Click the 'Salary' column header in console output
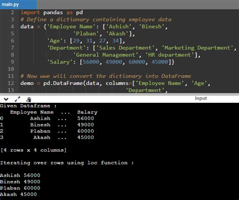 pos(87,112)
